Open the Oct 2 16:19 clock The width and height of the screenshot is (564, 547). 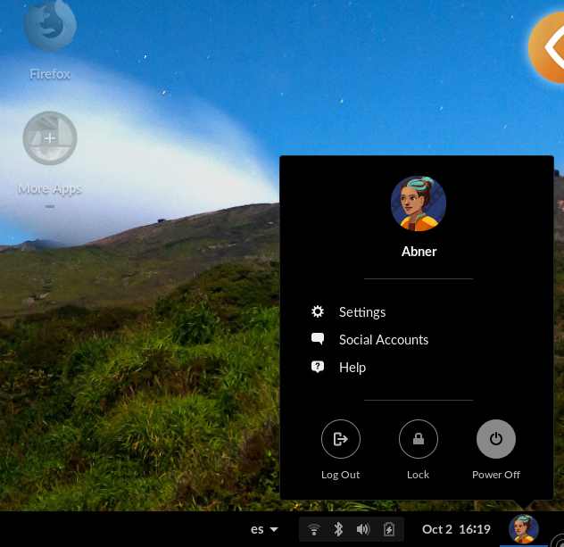tap(456, 529)
